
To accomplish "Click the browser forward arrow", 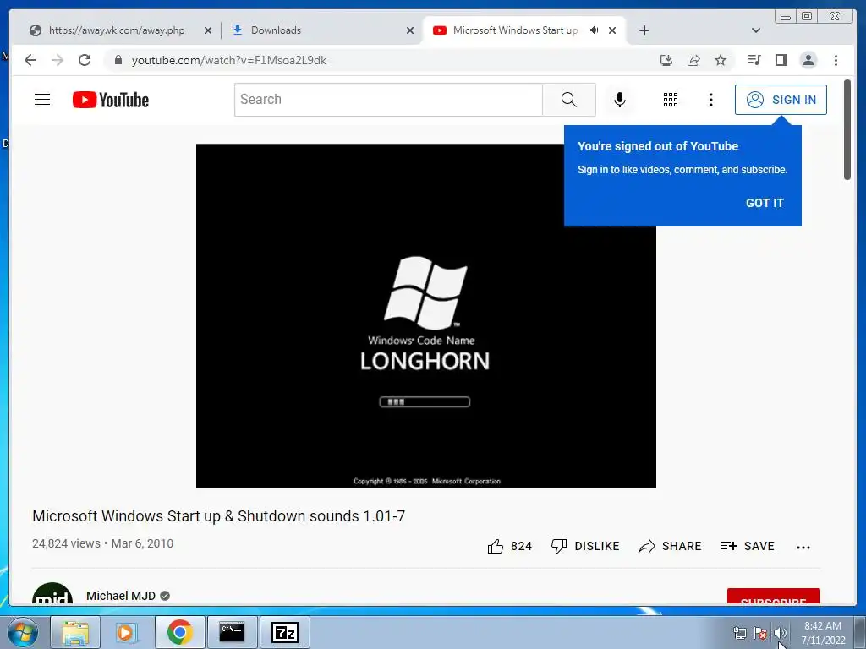I will [58, 60].
